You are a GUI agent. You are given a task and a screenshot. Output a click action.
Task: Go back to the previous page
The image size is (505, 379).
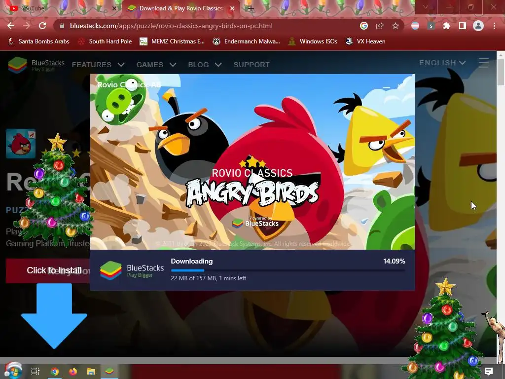coord(11,26)
